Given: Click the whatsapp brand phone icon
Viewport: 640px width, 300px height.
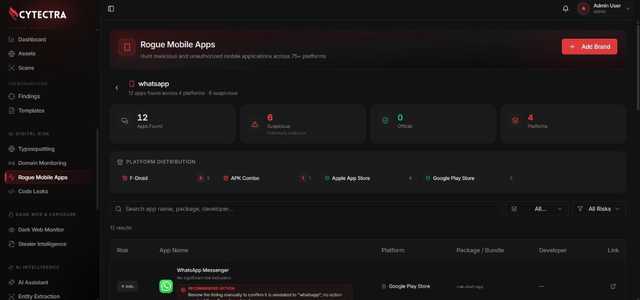Looking at the screenshot, I should pos(132,84).
